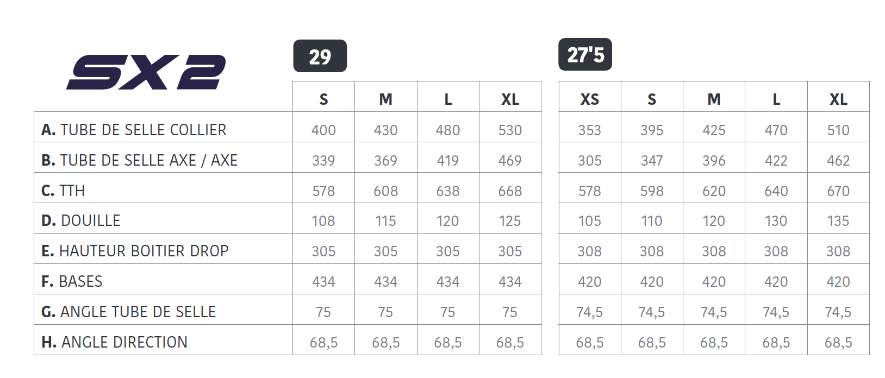Click the F. BASES row label
This screenshot has width=885, height=378.
tap(72, 281)
